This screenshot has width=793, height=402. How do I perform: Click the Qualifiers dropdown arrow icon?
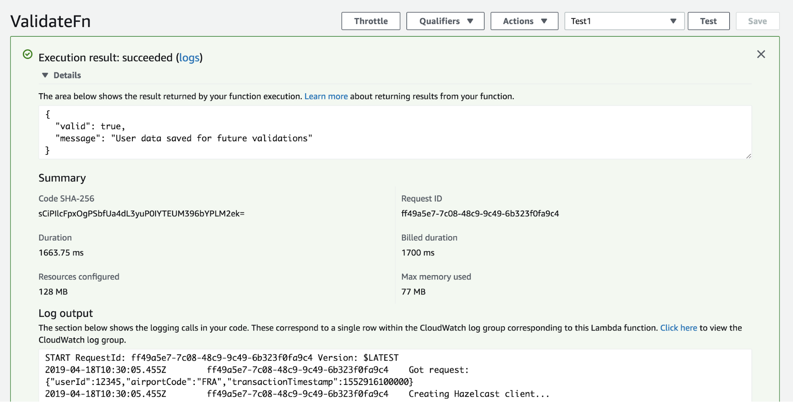click(470, 21)
